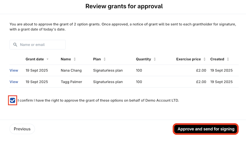Click sort arrow beside Grant date header
The height and width of the screenshot is (141, 246).
click(48, 59)
